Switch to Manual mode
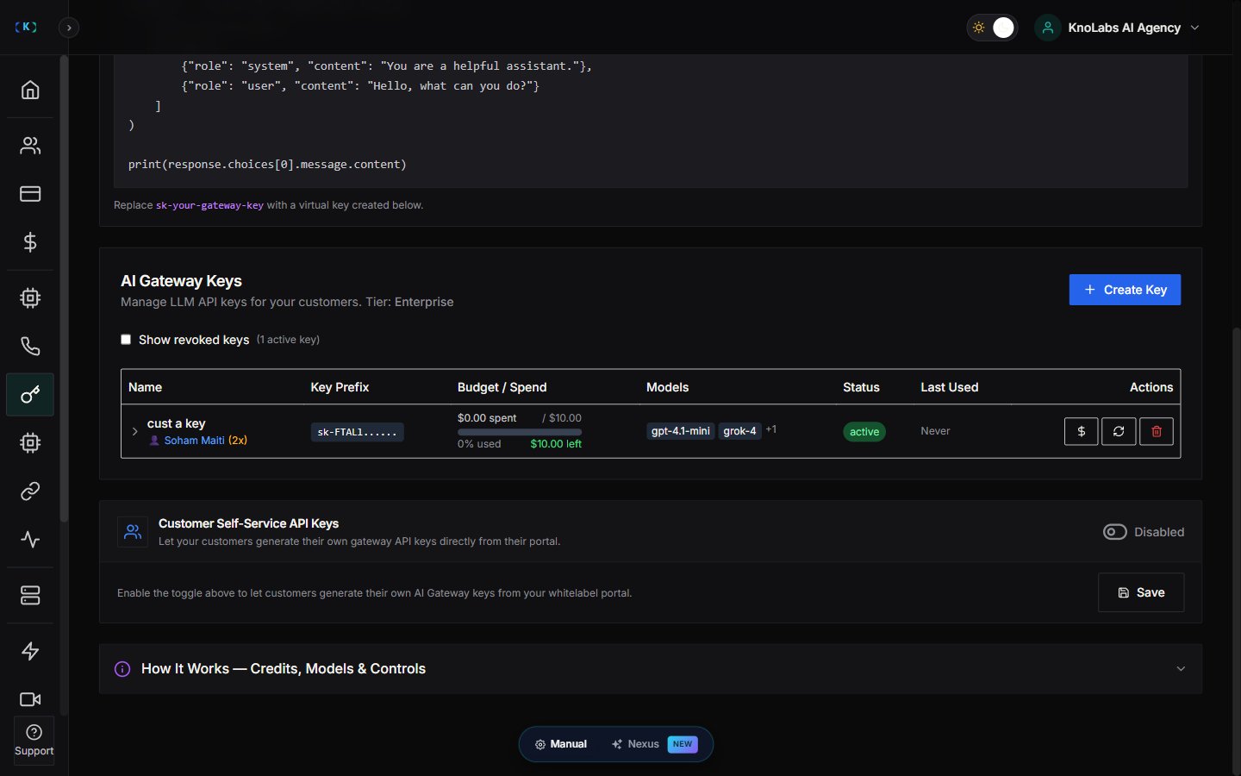Image resolution: width=1241 pixels, height=776 pixels. click(x=561, y=744)
